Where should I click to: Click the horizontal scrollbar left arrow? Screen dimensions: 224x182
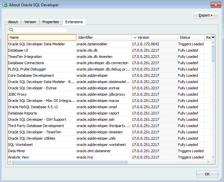(x=10, y=162)
